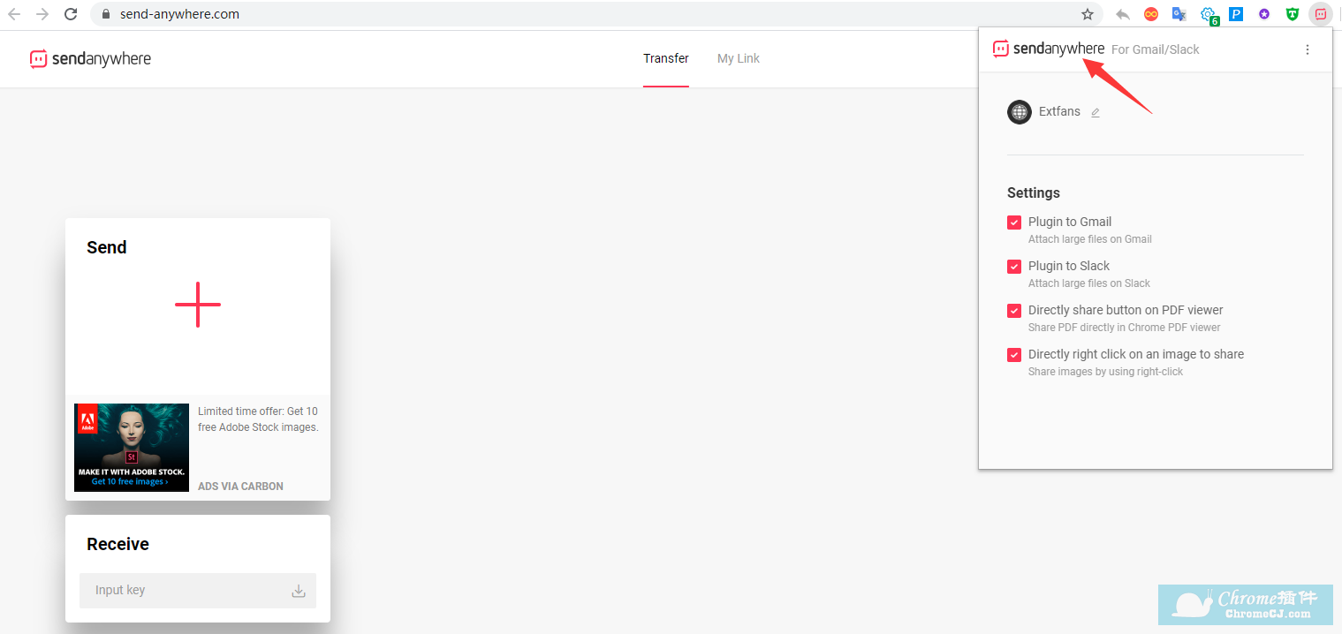This screenshot has height=634, width=1342.
Task: Bookmark this page with the star icon
Action: 1088,14
